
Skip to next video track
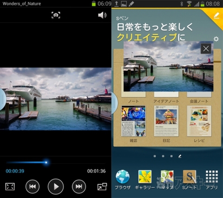(x=79, y=186)
